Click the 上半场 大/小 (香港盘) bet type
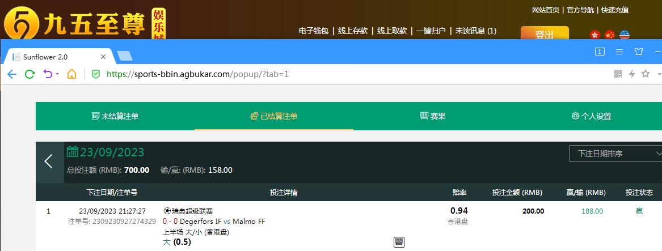662x251 pixels. pos(196,232)
